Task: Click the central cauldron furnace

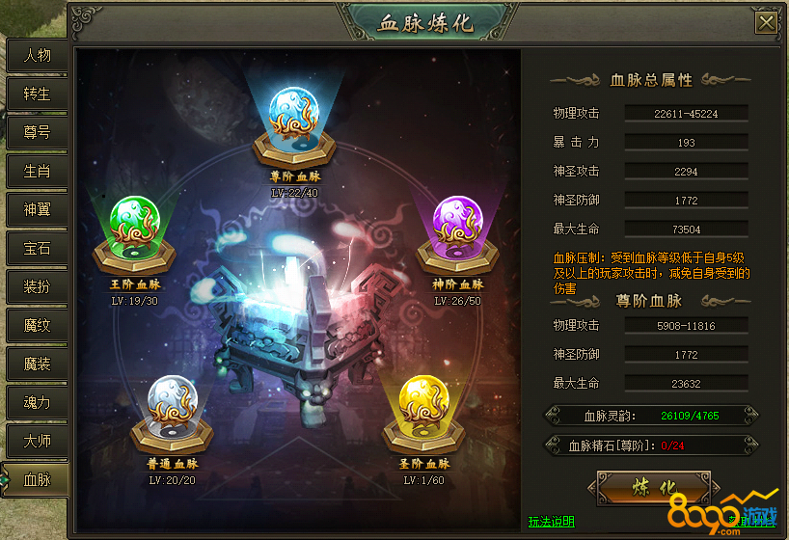Action: pos(297,327)
